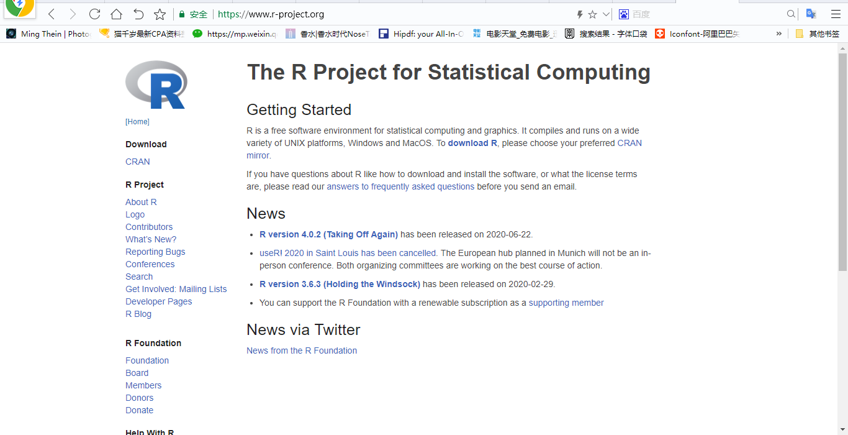Open the 香水时代 NoseTime bookmark
Screen dimensions: 848x435
pos(328,34)
